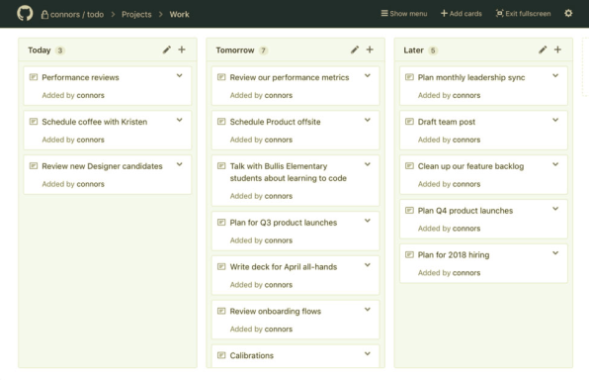The width and height of the screenshot is (589, 380).
Task: Add a card to Tomorrow column
Action: 370,49
